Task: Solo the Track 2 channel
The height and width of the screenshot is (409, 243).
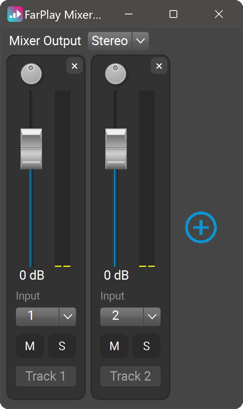Action: [147, 346]
